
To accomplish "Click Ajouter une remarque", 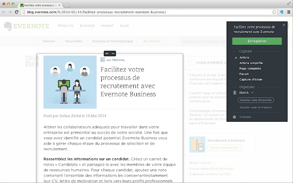I will (x=255, y=108).
